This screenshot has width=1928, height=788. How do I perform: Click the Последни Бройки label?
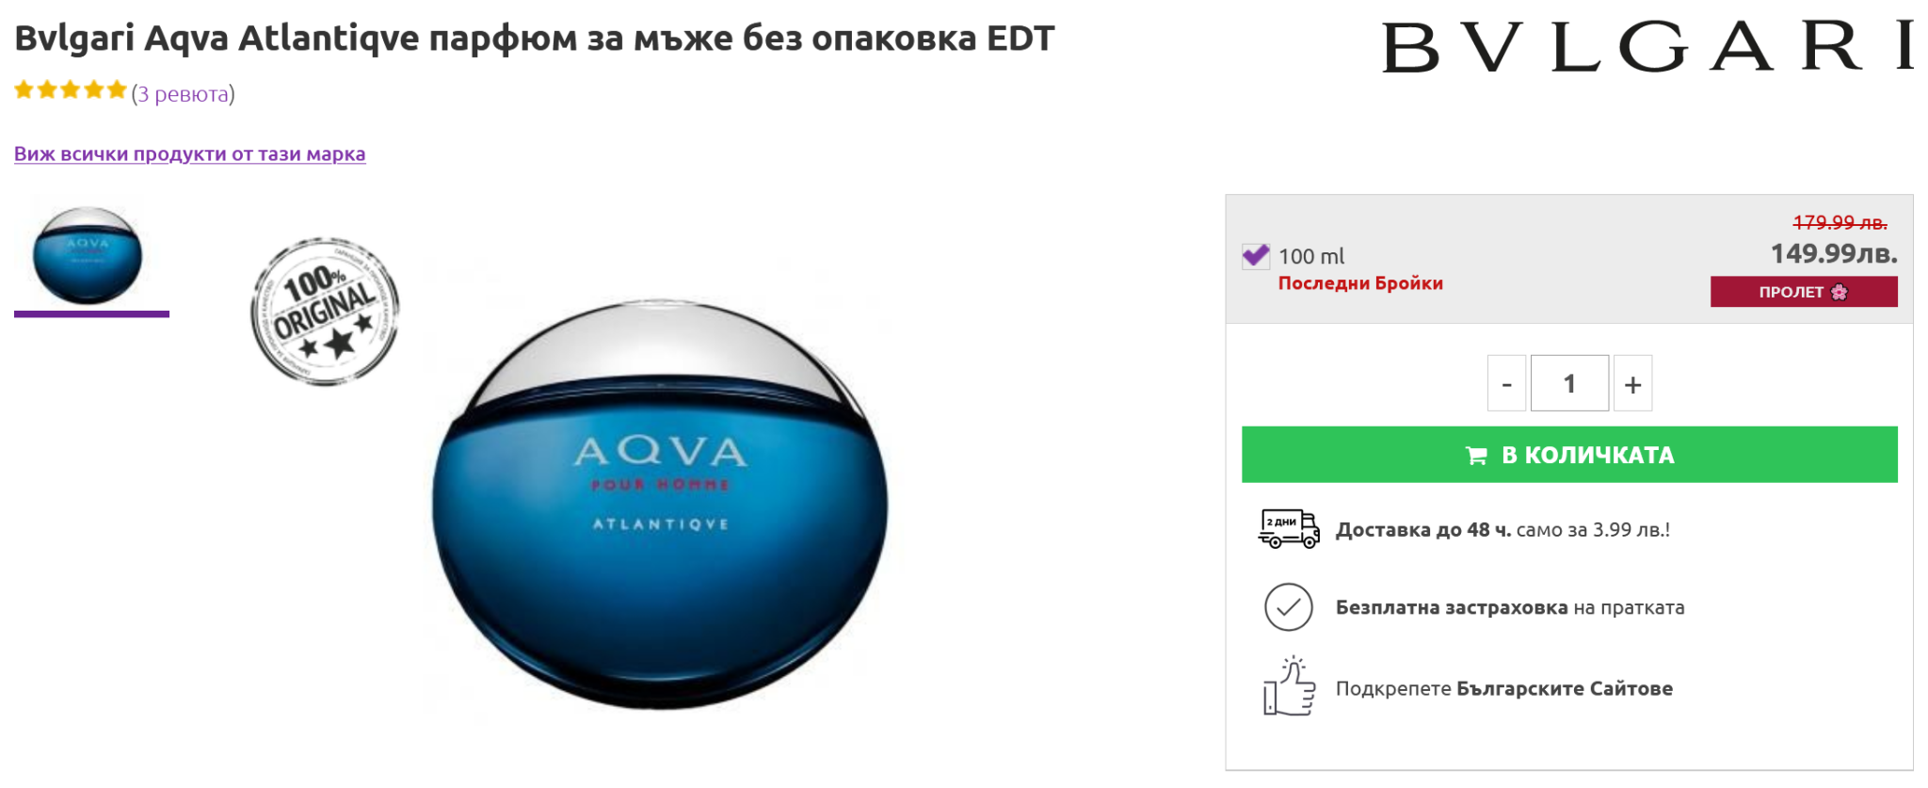(1360, 283)
